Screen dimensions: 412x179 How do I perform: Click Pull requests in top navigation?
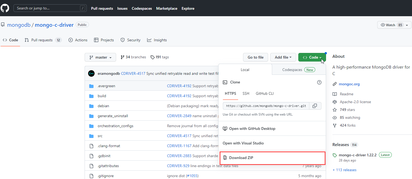click(102, 8)
